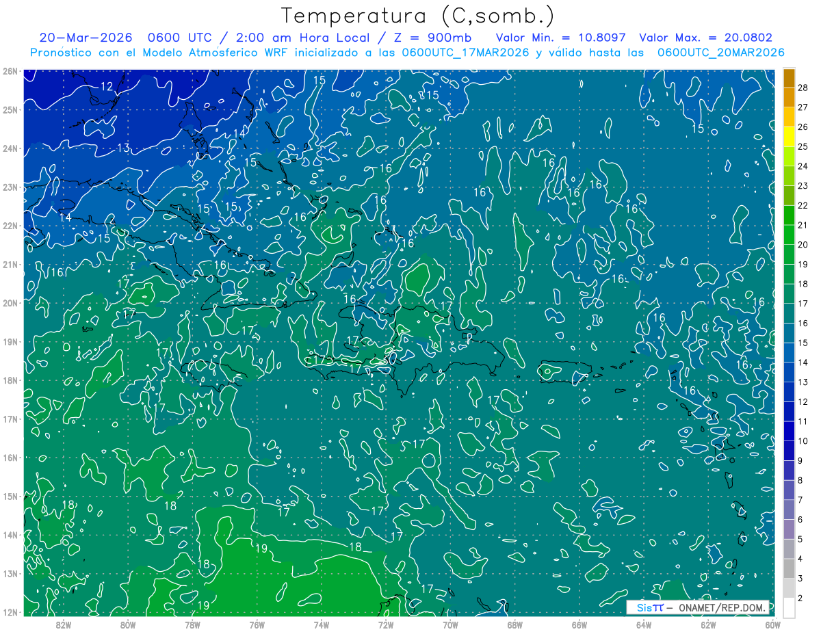Click the "70W" longitude axis label
The width and height of the screenshot is (821, 634).
(x=450, y=624)
